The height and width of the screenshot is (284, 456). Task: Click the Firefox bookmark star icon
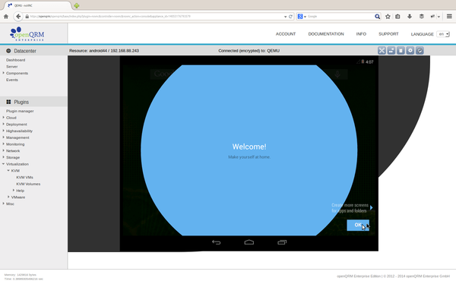pyautogui.click(x=388, y=17)
